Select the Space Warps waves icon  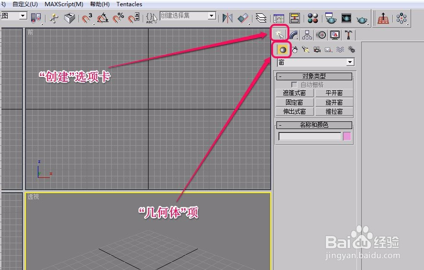(x=340, y=50)
